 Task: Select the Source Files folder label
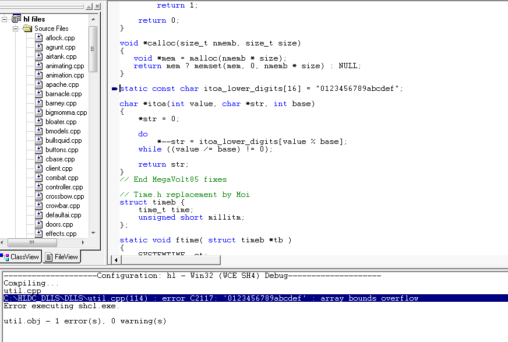click(x=51, y=29)
